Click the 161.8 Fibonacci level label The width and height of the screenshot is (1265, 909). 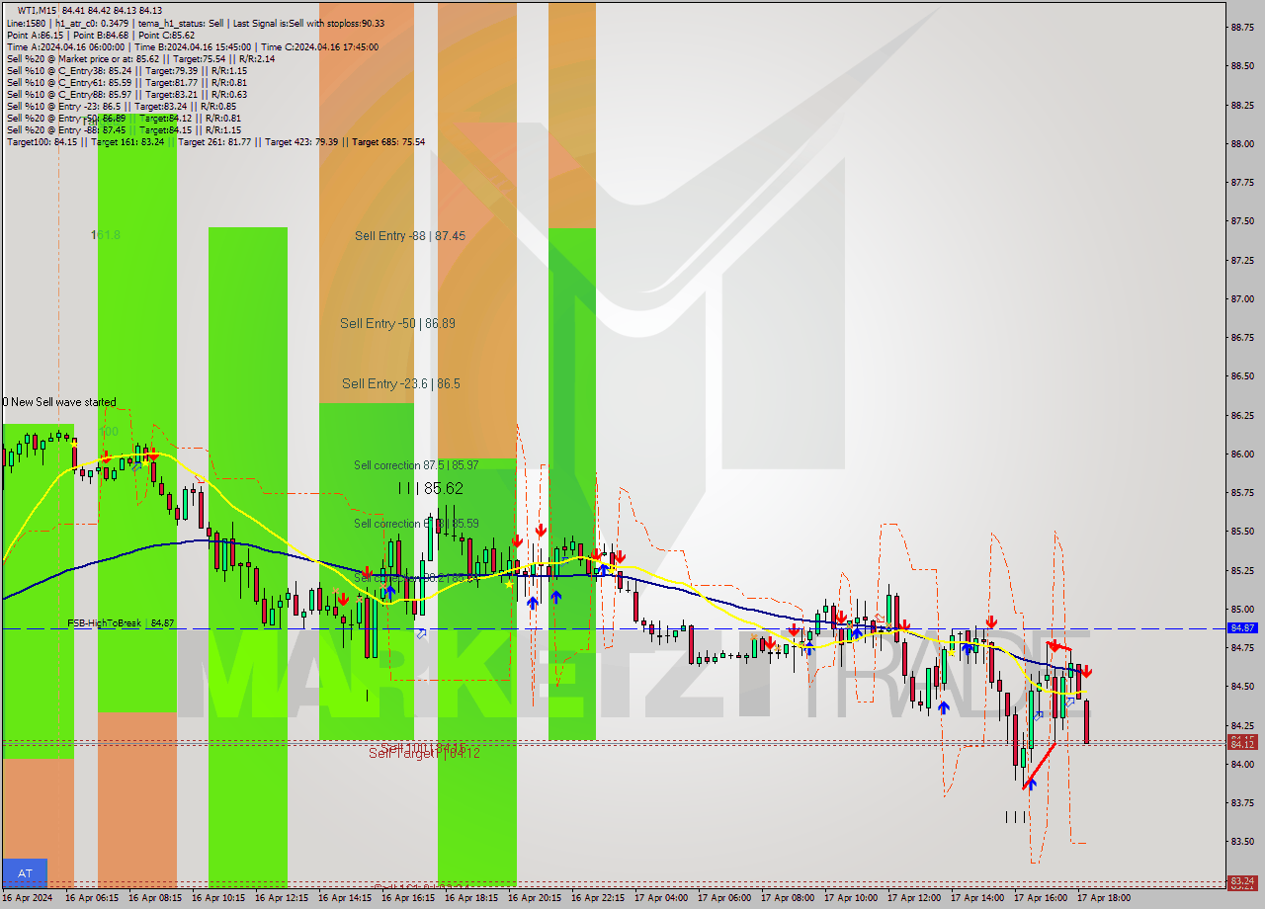click(x=106, y=235)
